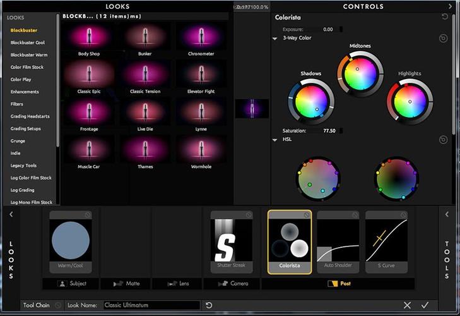Screen dimensions: 460x316
Task: Open the Looks drawer arrow
Action: (x=11, y=214)
